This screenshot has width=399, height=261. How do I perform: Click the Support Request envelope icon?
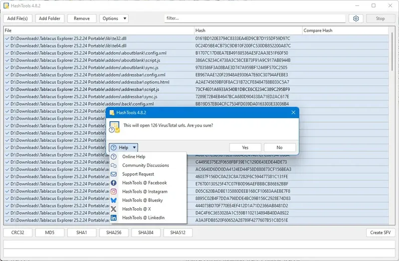click(x=114, y=174)
